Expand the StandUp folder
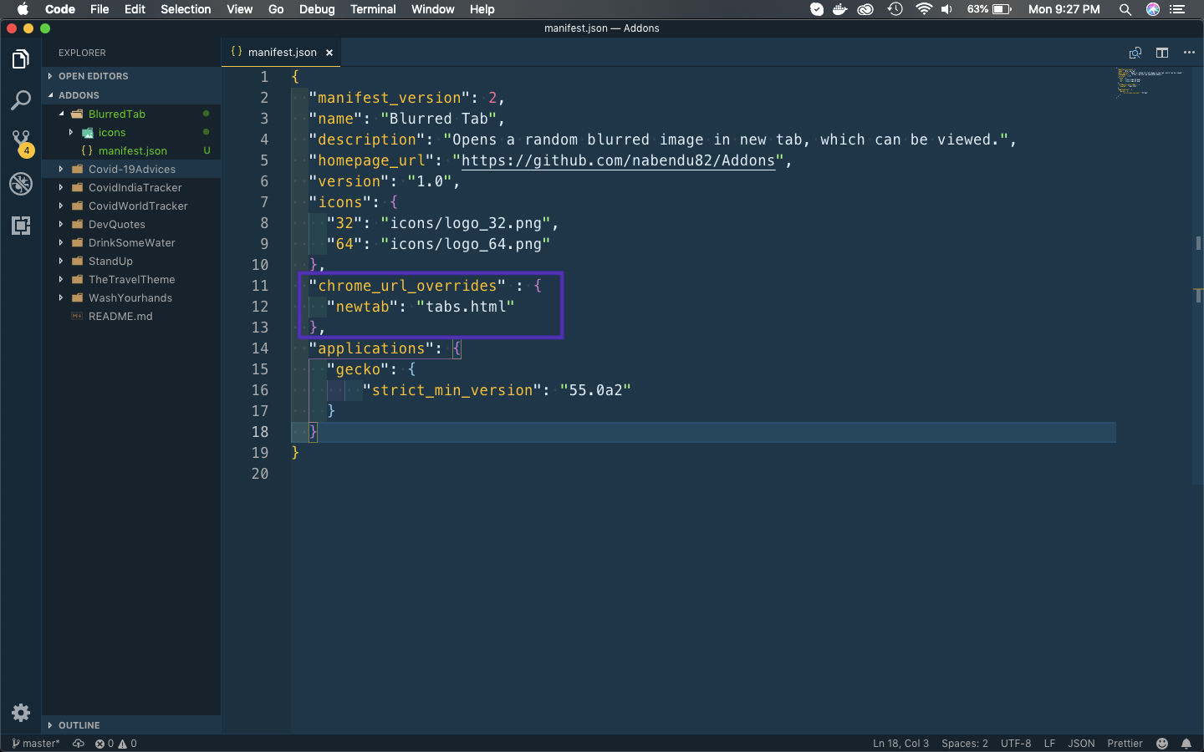 tap(132, 261)
